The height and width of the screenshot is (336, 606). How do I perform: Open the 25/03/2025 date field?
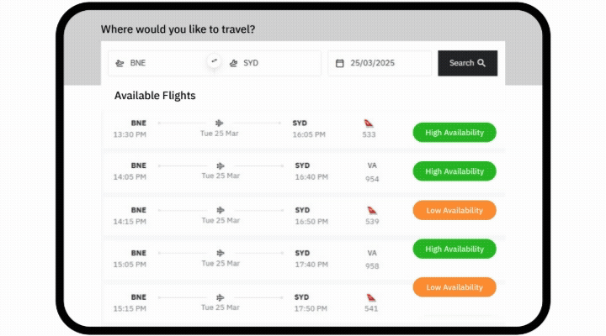point(380,63)
